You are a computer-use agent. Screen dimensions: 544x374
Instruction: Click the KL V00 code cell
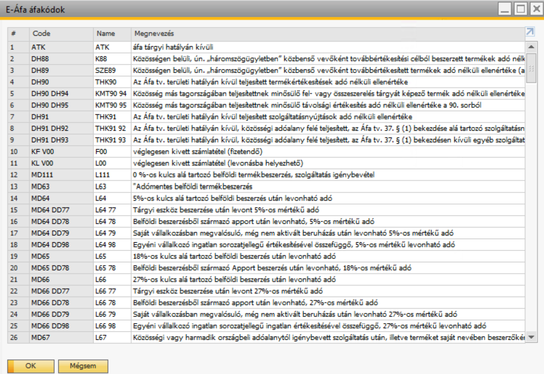coord(61,163)
